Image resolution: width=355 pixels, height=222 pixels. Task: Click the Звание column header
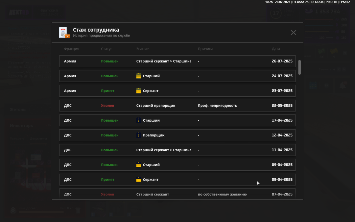tap(142, 49)
